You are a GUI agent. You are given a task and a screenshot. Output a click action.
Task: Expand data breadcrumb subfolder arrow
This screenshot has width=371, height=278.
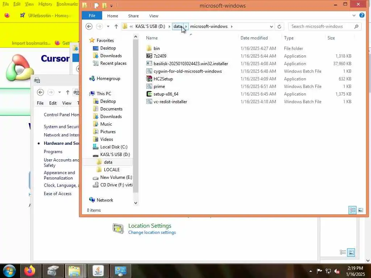coord(186,26)
